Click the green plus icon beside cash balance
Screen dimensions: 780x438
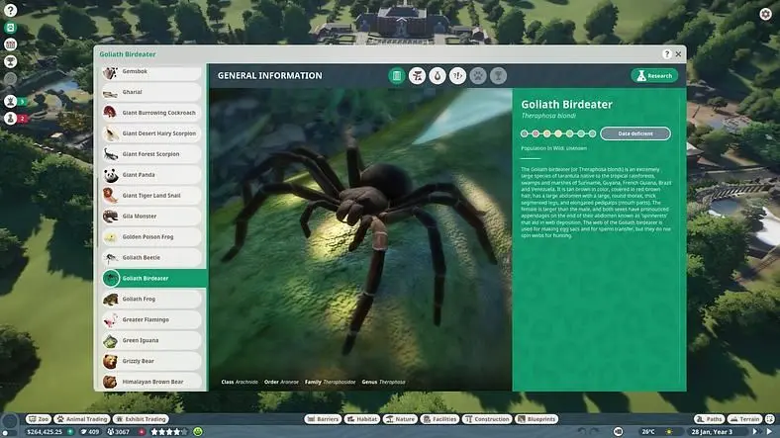click(x=70, y=432)
